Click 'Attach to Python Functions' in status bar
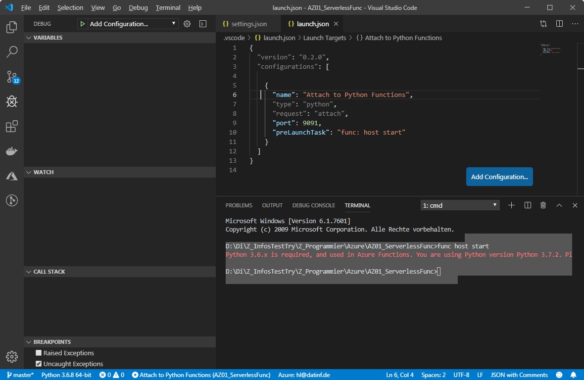The height and width of the screenshot is (380, 584). click(x=201, y=375)
